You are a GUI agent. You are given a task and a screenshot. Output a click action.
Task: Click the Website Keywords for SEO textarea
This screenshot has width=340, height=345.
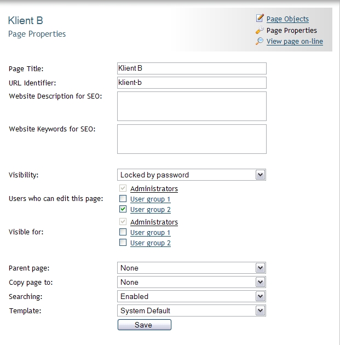click(x=192, y=139)
